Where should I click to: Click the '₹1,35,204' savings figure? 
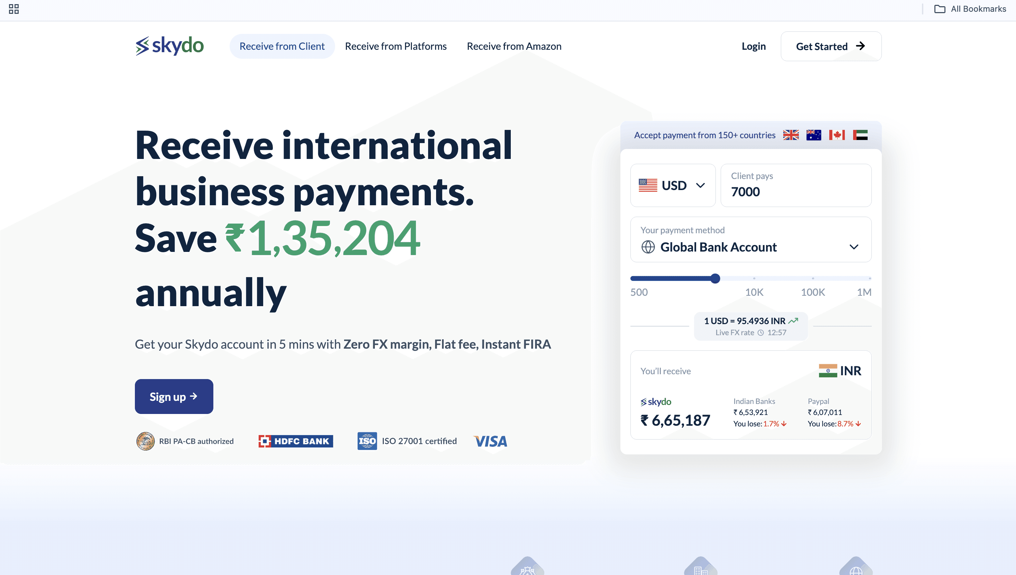(322, 238)
